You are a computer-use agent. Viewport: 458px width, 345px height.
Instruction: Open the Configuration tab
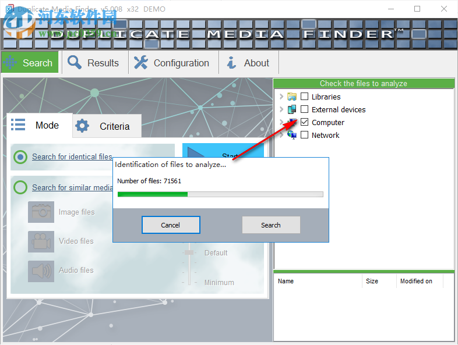[174, 62]
